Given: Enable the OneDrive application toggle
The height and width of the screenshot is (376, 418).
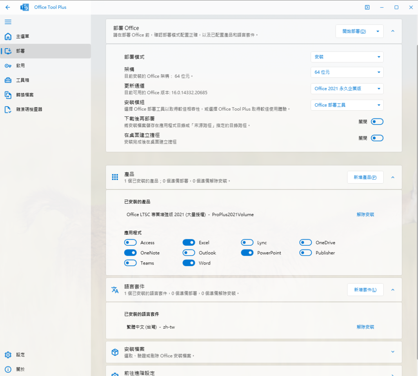Looking at the screenshot, I should click(305, 243).
